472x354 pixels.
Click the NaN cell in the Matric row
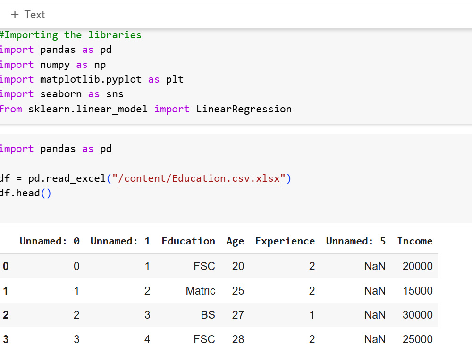tap(375, 291)
